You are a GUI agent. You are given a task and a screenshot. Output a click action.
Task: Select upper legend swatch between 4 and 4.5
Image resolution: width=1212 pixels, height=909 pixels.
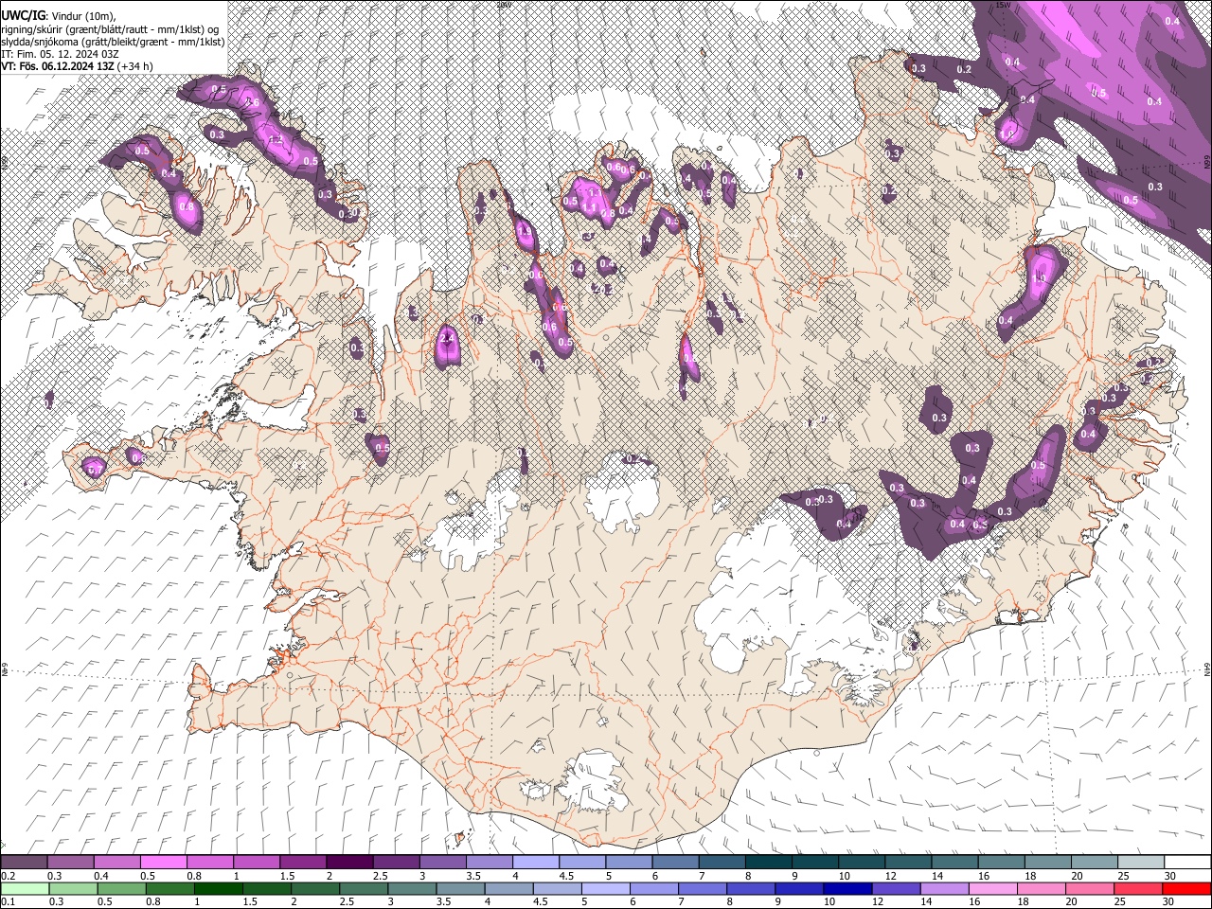(537, 862)
